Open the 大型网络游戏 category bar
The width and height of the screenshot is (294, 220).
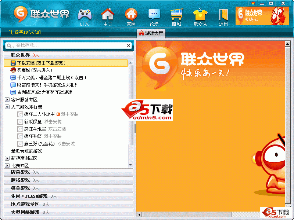click(x=68, y=212)
